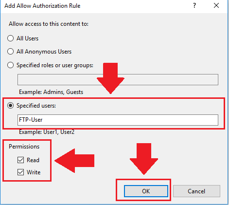The width and height of the screenshot is (229, 205).
Task: Click the "Write" checkbox label text
Action: [x=34, y=172]
